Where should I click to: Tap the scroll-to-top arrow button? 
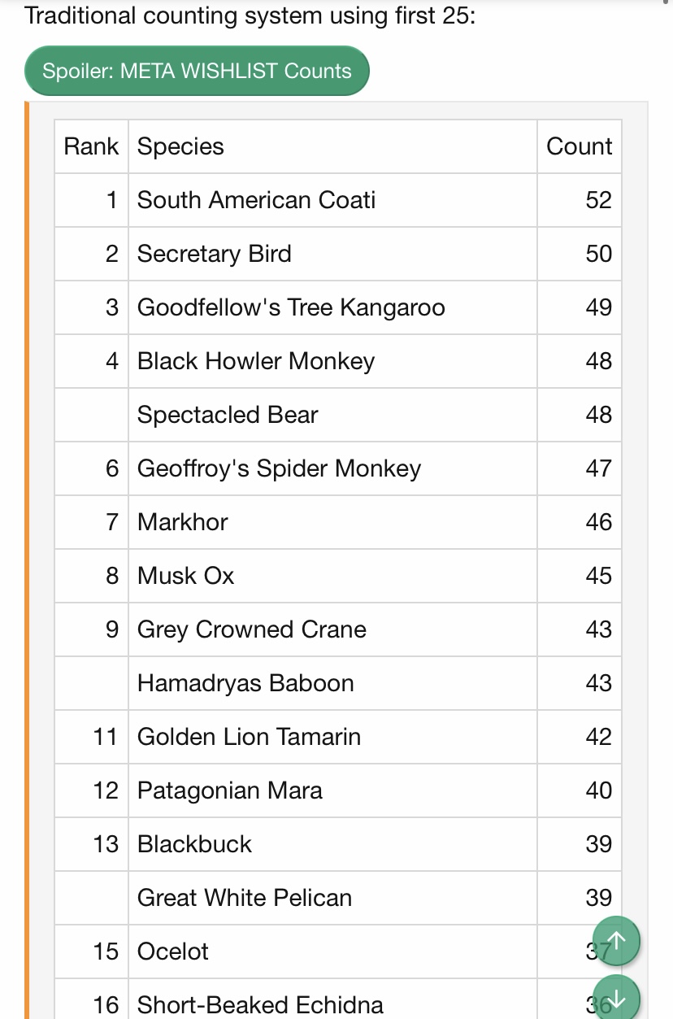[616, 941]
